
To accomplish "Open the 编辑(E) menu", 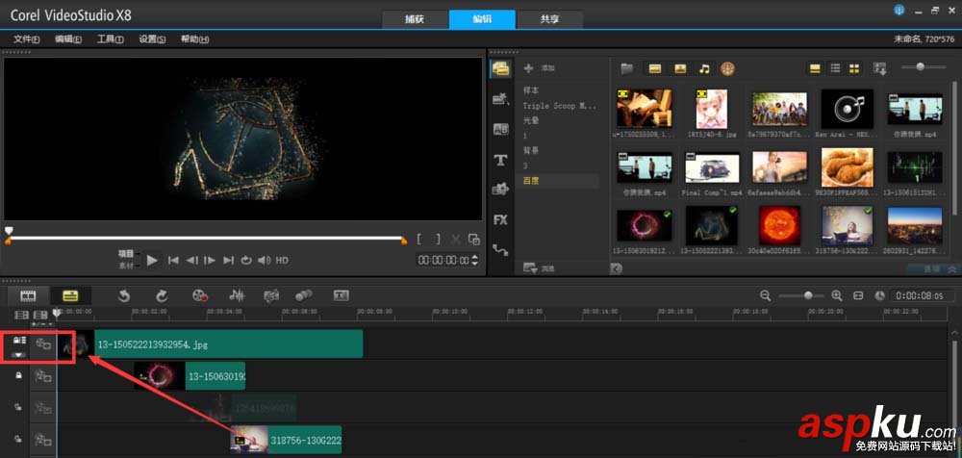I will coord(68,39).
